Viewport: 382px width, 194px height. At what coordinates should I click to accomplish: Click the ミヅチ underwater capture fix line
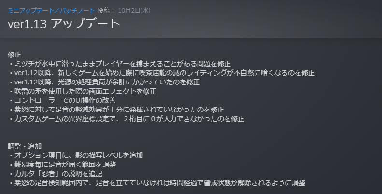click(x=120, y=63)
